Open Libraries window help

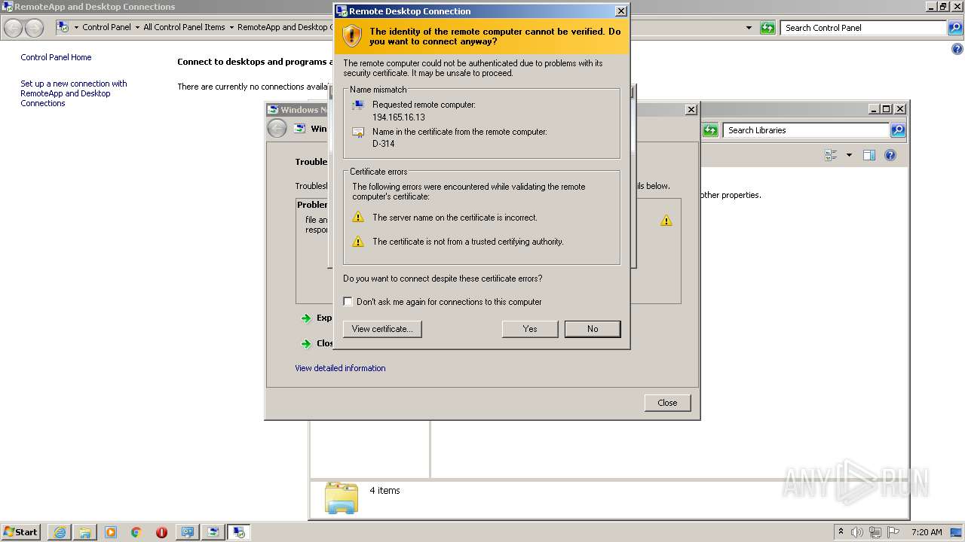click(890, 155)
